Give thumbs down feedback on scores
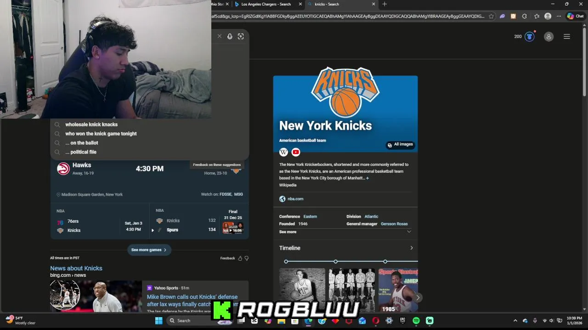This screenshot has width=588, height=330. [x=247, y=258]
